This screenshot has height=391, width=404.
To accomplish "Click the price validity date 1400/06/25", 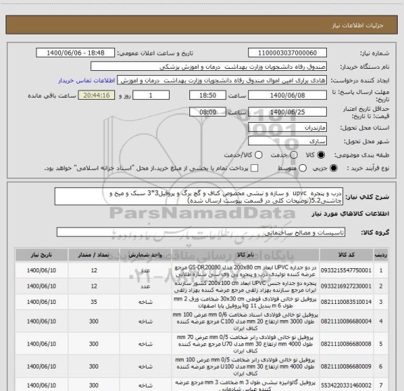I will (288, 112).
